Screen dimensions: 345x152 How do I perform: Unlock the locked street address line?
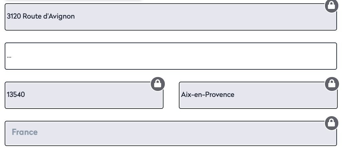(331, 6)
